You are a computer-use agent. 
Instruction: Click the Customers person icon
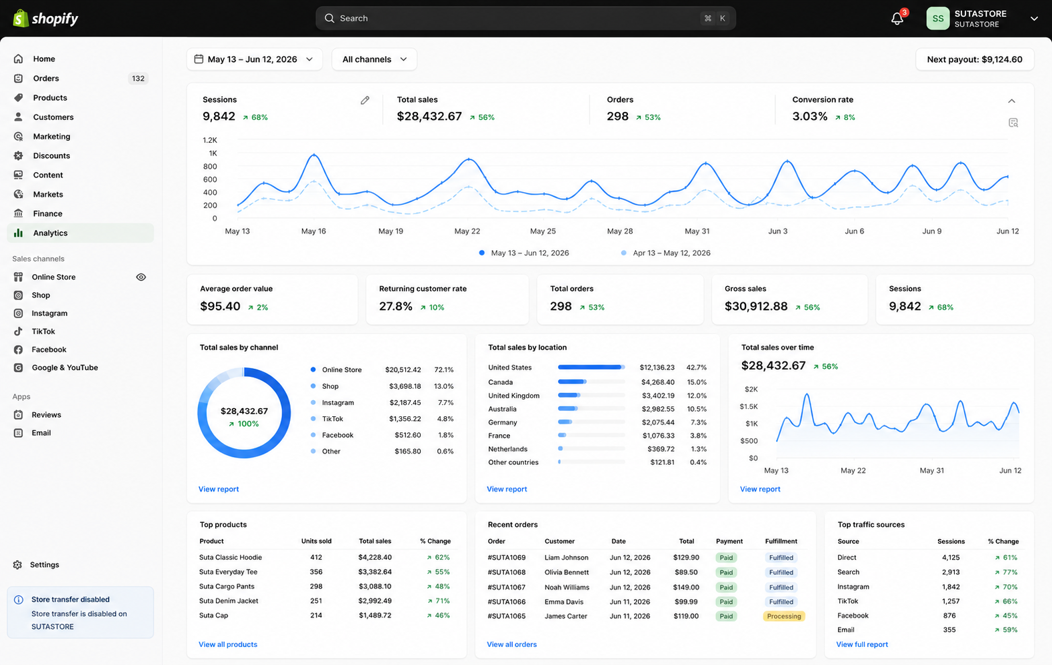19,117
